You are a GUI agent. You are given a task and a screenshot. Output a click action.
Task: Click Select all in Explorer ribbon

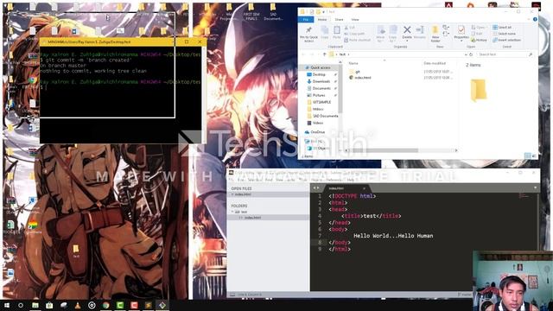coord(502,27)
